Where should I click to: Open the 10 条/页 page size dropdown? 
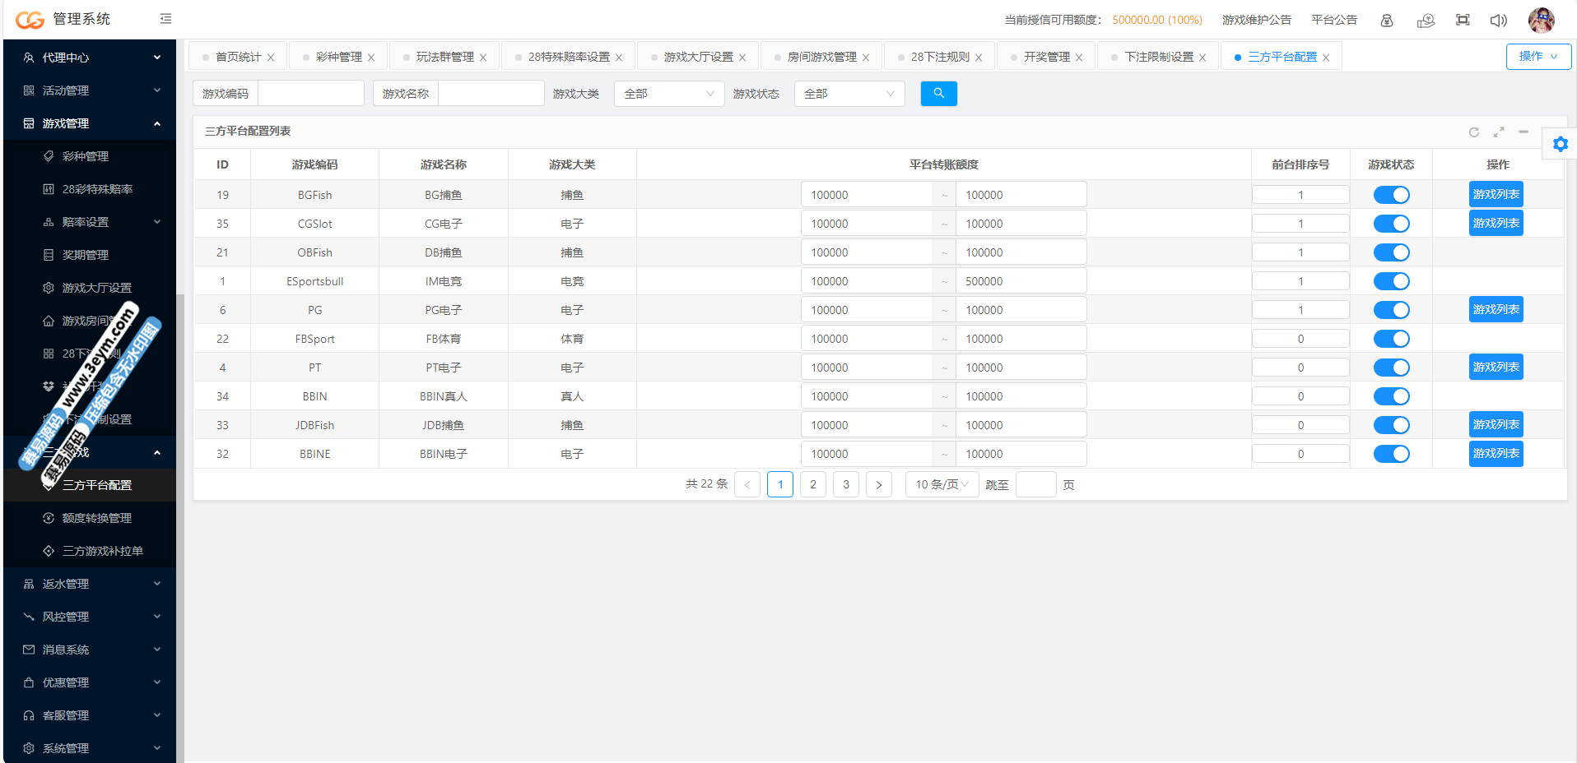point(941,484)
